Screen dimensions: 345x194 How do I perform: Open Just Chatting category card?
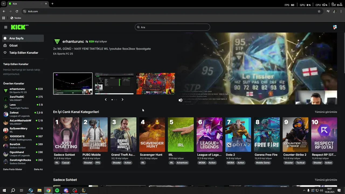click(x=66, y=134)
